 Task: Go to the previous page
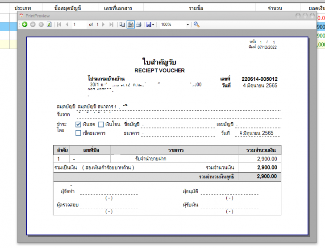(x=67, y=25)
